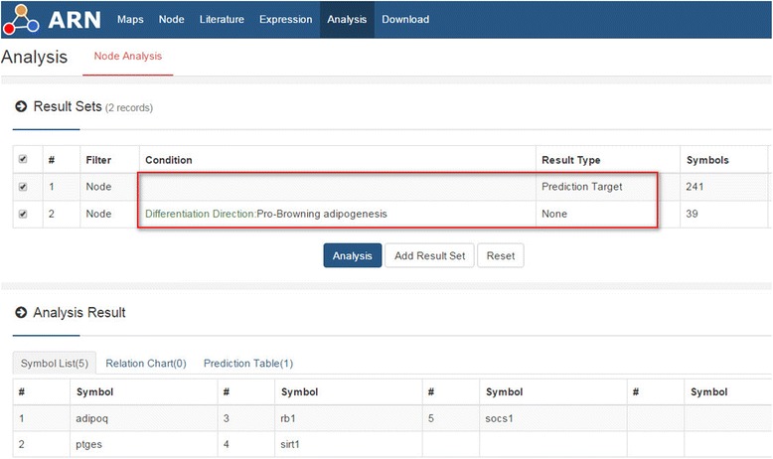Viewport: 773px width, 459px height.
Task: Show the Symbol List(5) tab
Action: click(55, 364)
